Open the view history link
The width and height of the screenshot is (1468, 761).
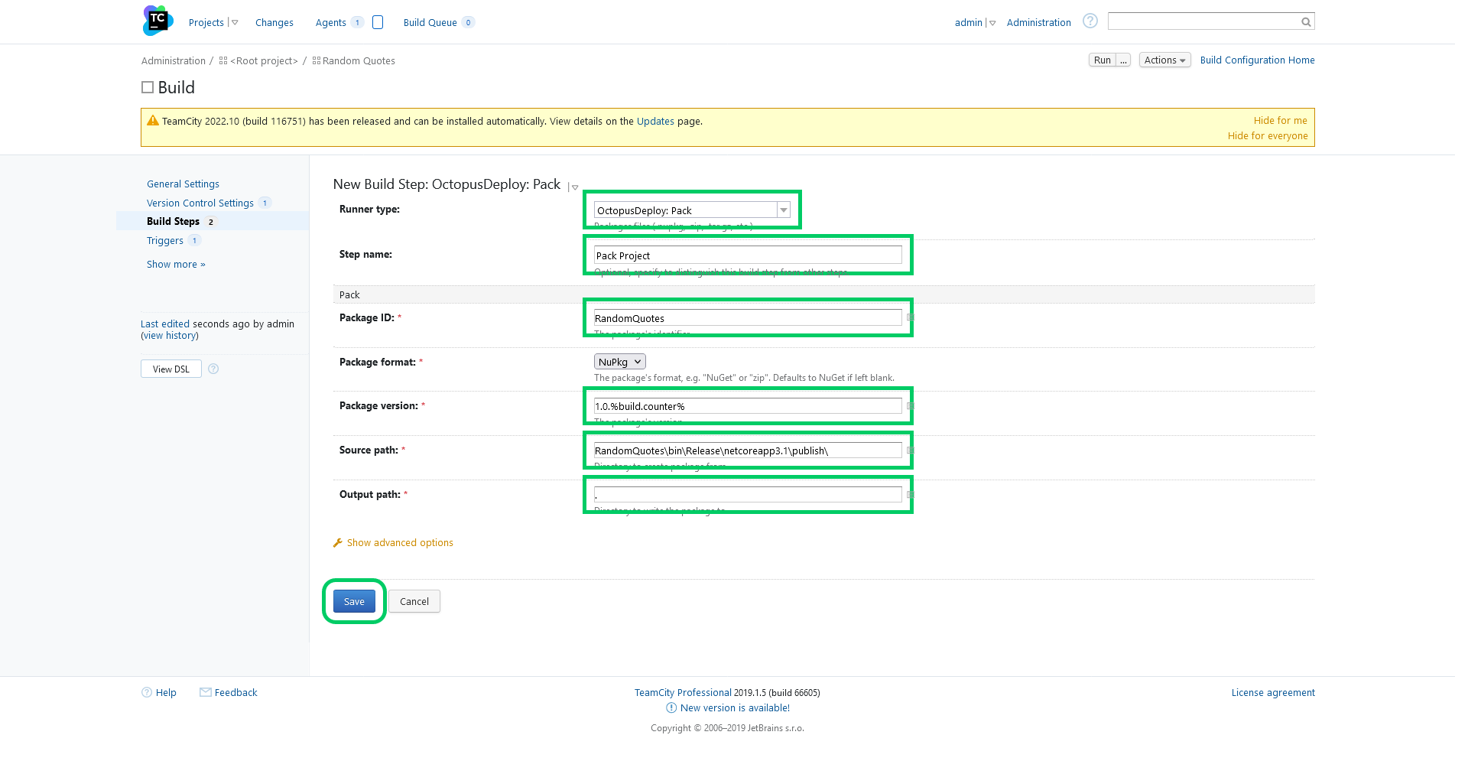coord(170,336)
